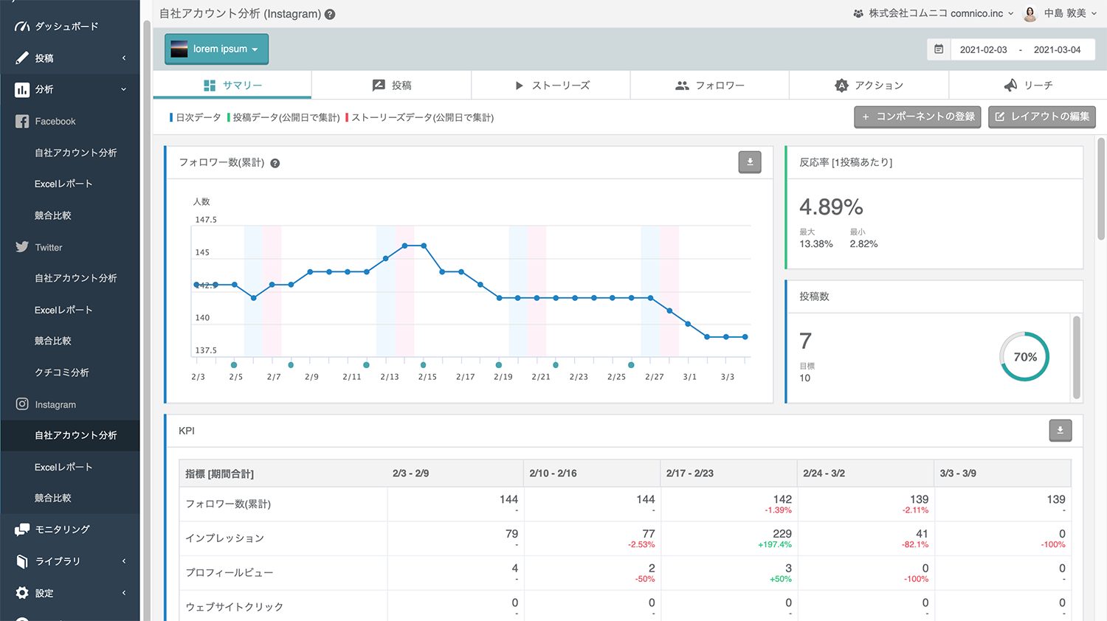Switch to the ストーリーズ tab
1107x621 pixels.
(551, 85)
